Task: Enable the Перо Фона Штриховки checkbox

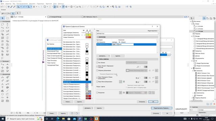Action: point(97,82)
